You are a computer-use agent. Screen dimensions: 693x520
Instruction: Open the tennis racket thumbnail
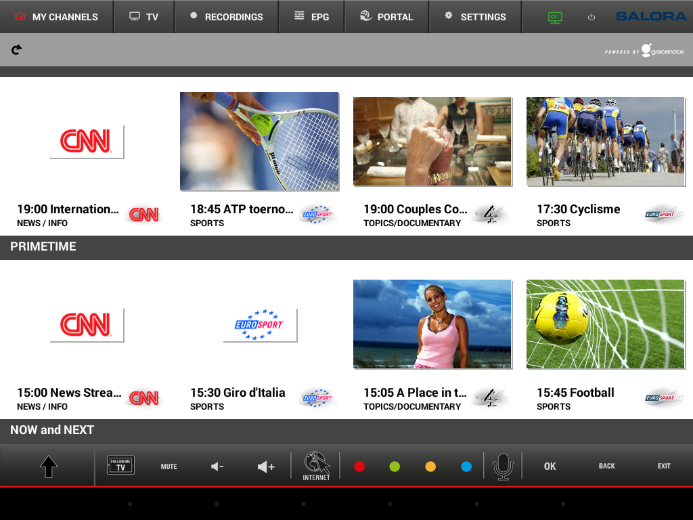coord(259,142)
